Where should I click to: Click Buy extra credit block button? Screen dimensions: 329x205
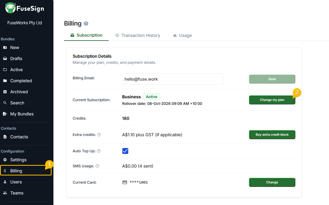(272, 135)
